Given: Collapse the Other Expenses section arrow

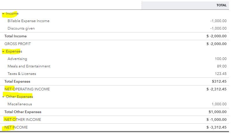Looking at the screenshot, I should (x=3, y=97).
